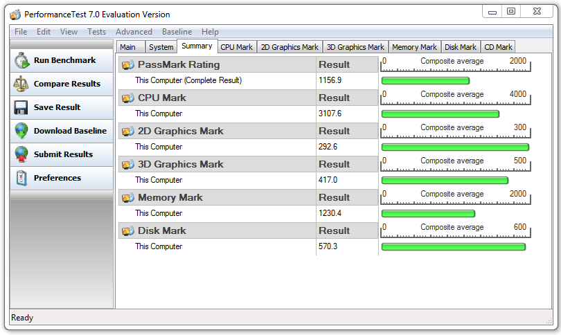Screen dimensions: 561x335
Task: Select the Summary tab
Action: [x=197, y=46]
